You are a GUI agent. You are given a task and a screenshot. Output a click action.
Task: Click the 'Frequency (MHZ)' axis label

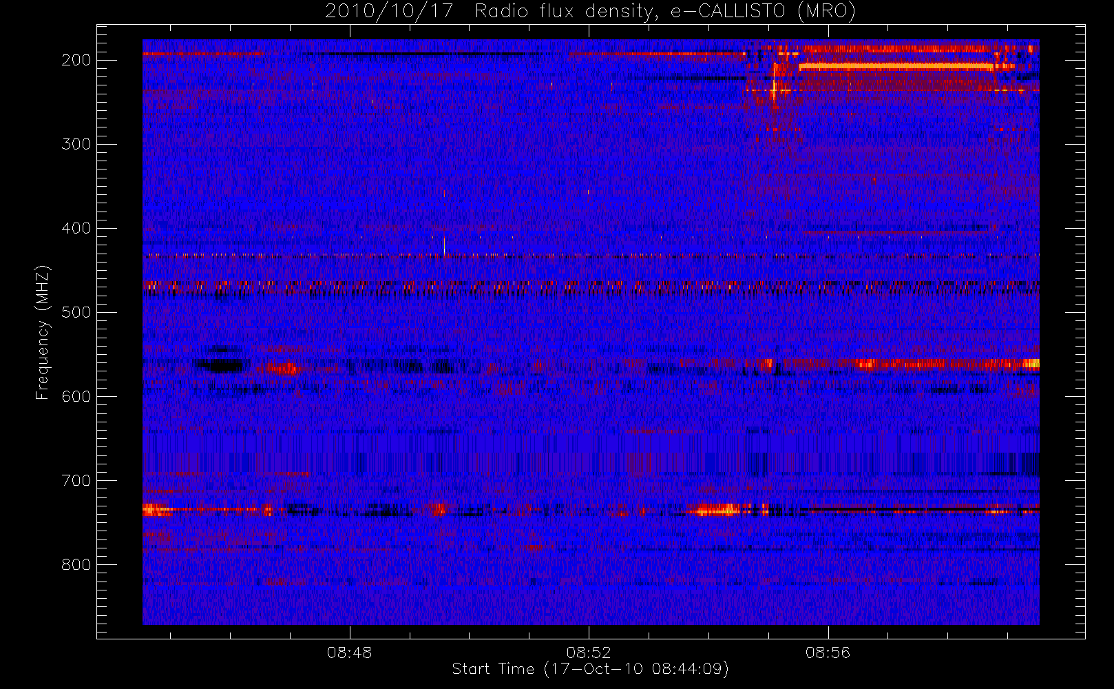point(43,332)
